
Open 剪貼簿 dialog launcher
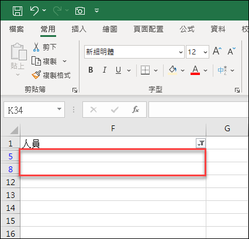click(x=75, y=90)
